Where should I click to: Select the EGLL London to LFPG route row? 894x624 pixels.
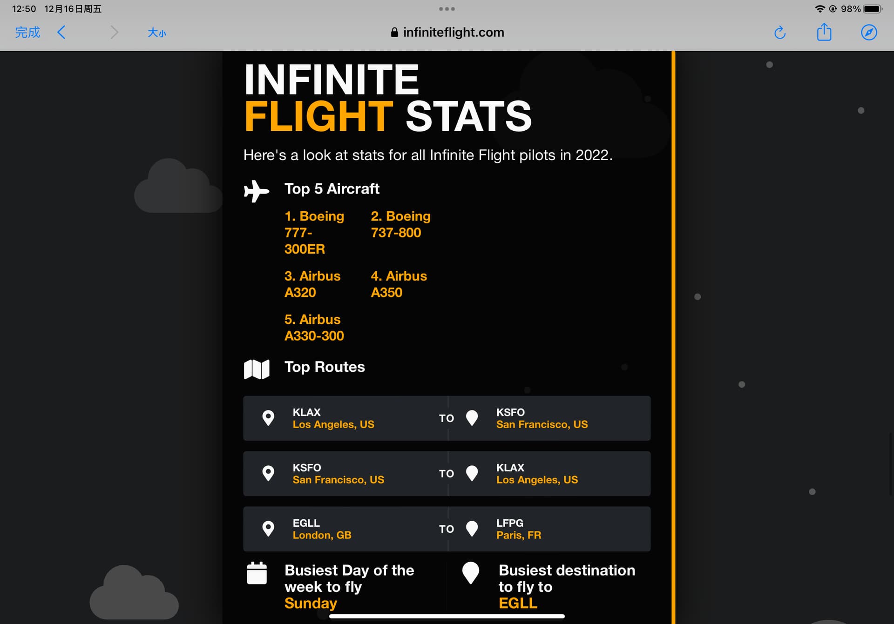447,529
